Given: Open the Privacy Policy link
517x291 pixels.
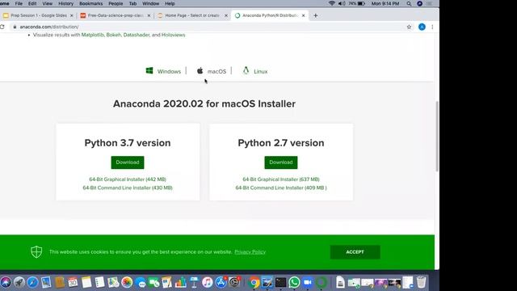Looking at the screenshot, I should coord(250,251).
